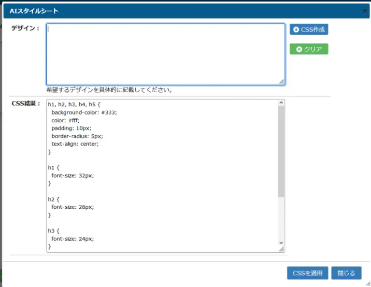Click the CSS結果 scrollbar up arrow

click(281, 102)
